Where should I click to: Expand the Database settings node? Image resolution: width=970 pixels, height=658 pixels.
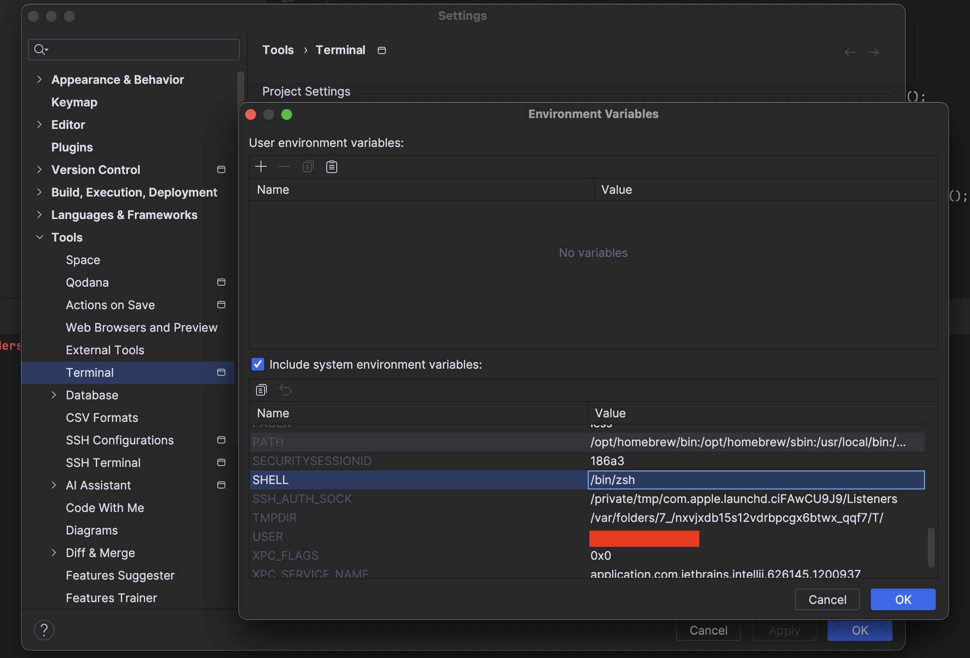pyautogui.click(x=54, y=395)
